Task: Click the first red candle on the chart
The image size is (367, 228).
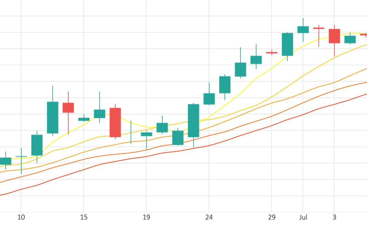Action: (x=68, y=108)
